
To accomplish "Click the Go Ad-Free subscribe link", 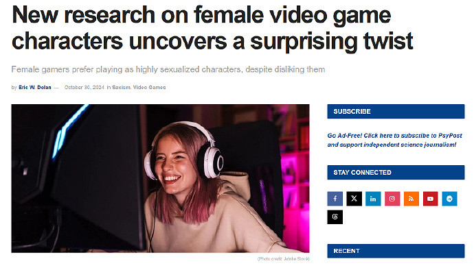I will [x=394, y=141].
